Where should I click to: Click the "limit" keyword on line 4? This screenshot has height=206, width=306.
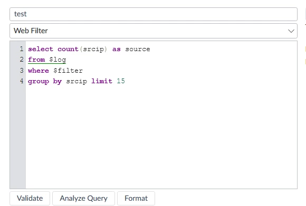point(102,81)
